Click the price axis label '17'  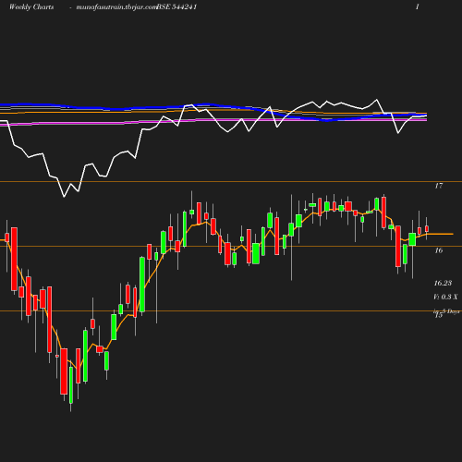[439, 186]
